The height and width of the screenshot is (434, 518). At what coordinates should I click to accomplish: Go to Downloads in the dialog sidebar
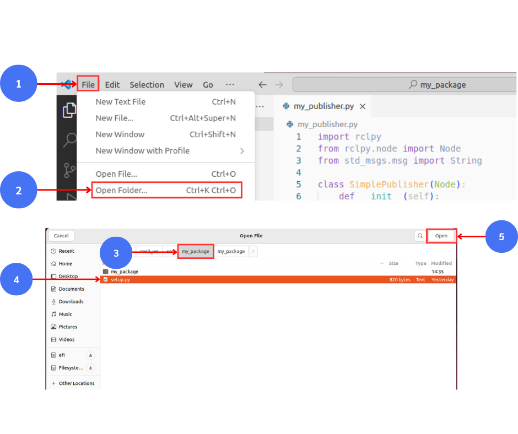71,301
